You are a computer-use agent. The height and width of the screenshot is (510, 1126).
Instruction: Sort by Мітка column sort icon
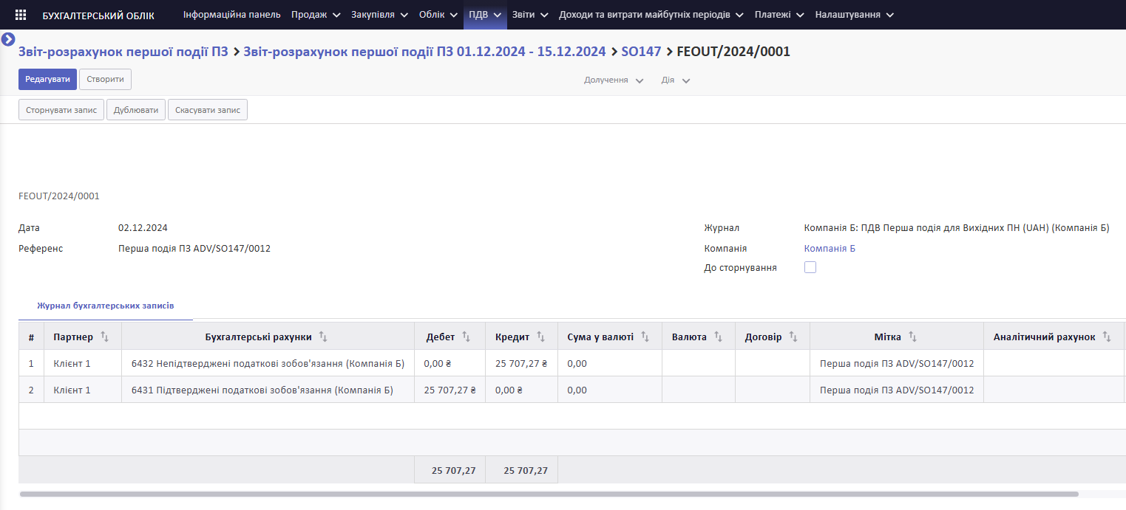[912, 337]
